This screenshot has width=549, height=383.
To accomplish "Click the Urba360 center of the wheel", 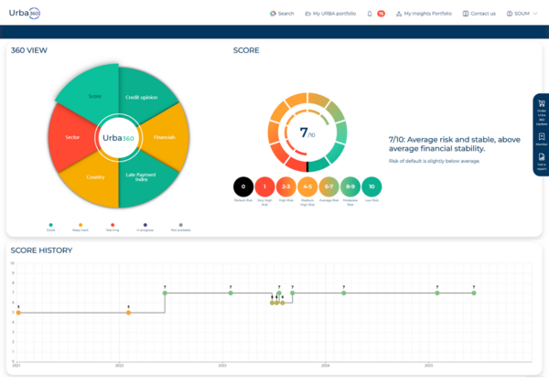I will (x=118, y=138).
